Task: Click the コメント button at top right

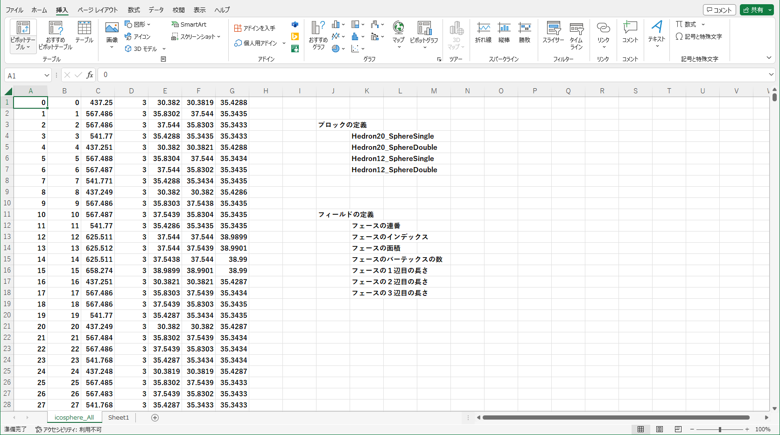Action: click(x=719, y=10)
